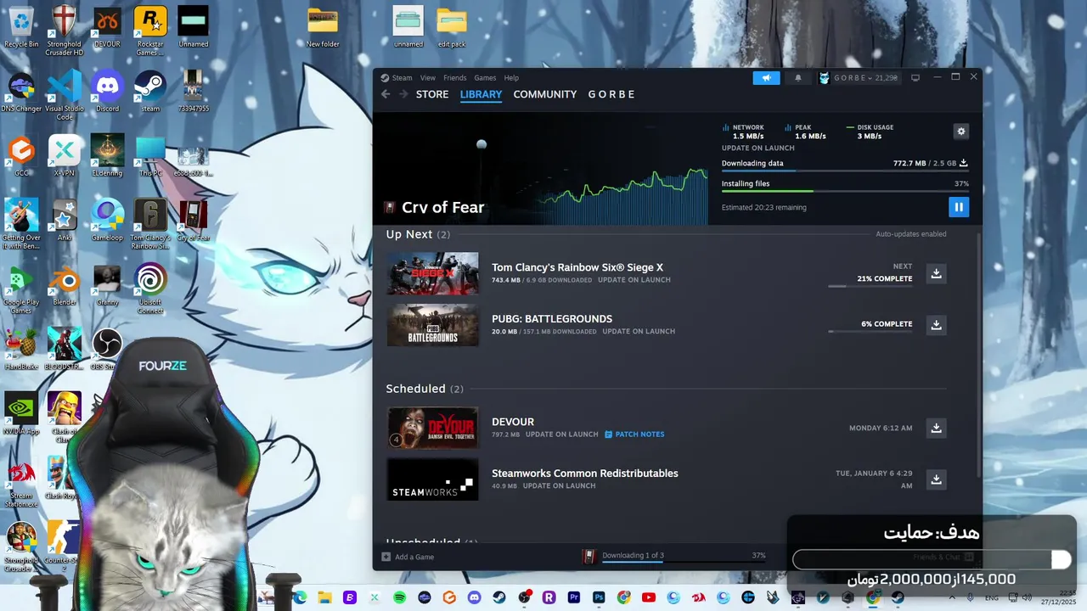The image size is (1087, 611).
Task: Click the Steamworks thumbnail
Action: click(x=433, y=479)
